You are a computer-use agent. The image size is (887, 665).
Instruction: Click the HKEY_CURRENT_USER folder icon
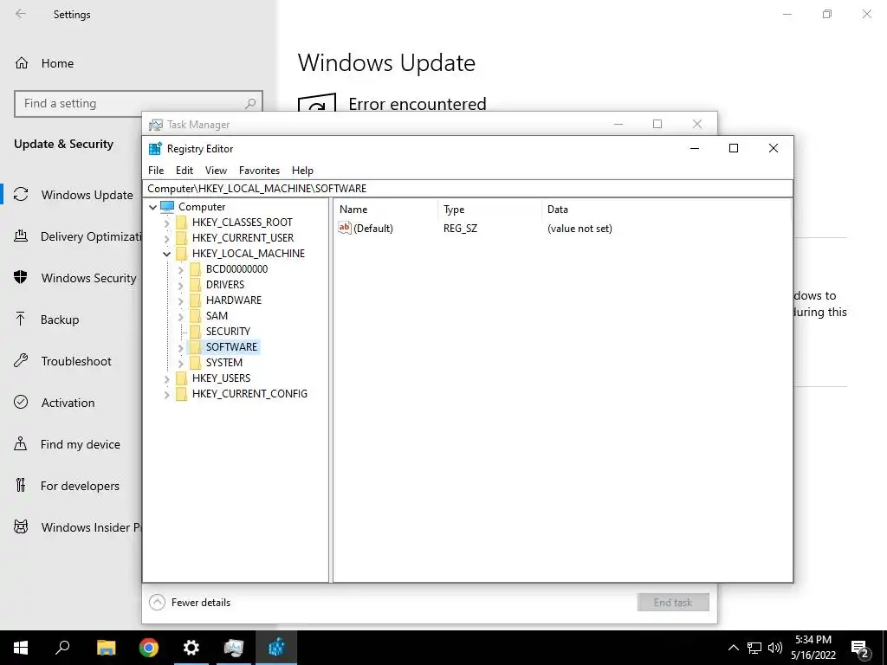click(181, 237)
